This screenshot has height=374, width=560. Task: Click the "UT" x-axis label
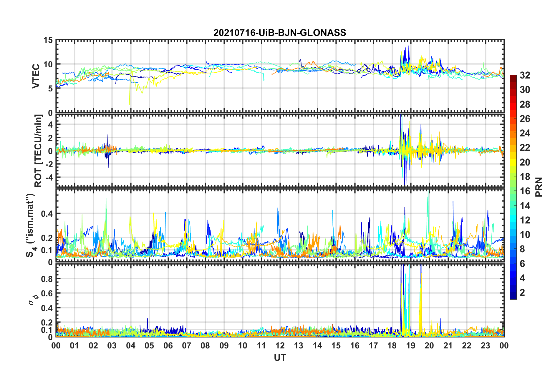[x=280, y=358]
